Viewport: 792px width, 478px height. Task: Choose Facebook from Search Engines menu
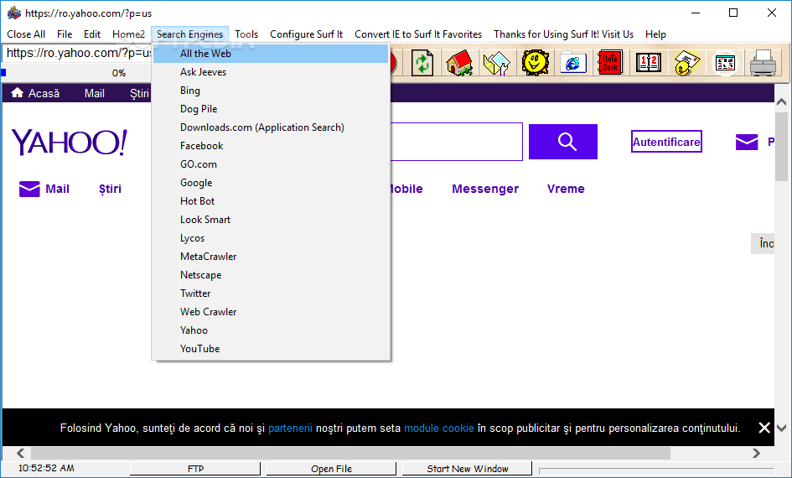point(271,146)
